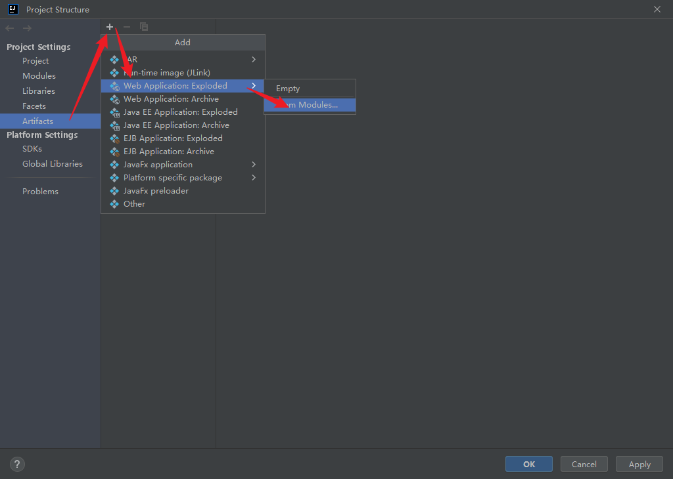
Task: Choose JavaFx preloader entry
Action: 183,191
